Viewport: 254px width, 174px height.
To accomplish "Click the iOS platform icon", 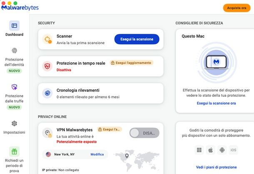I will pyautogui.click(x=233, y=150).
